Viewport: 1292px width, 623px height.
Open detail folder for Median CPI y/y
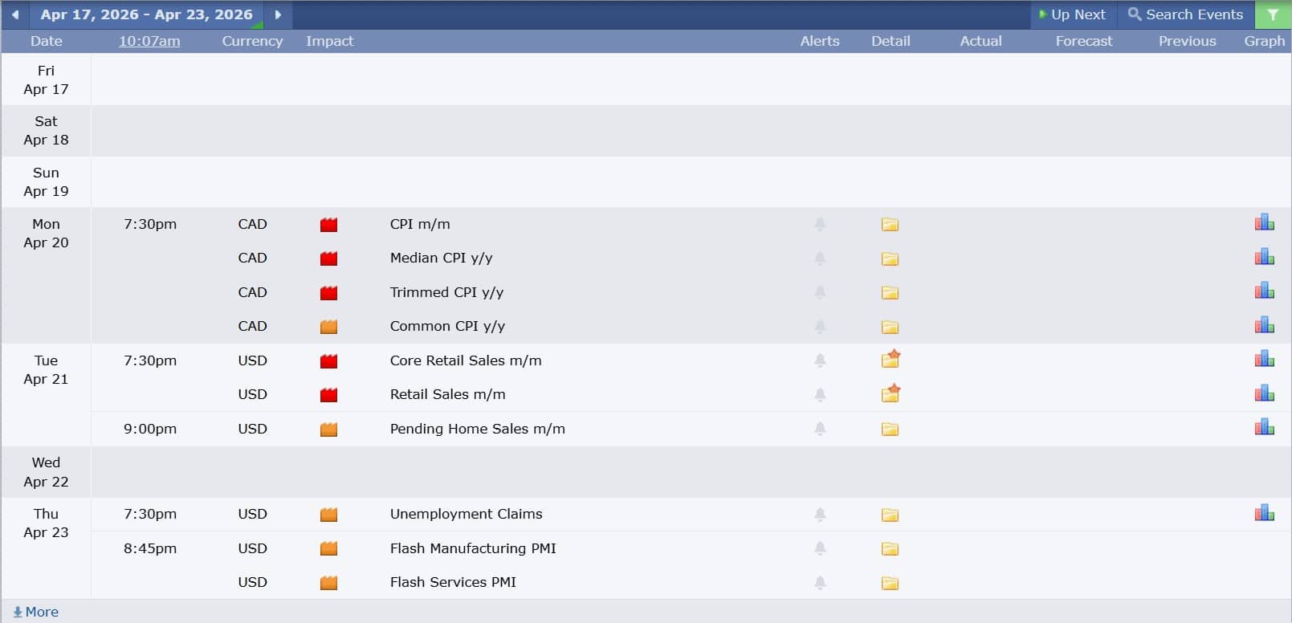click(890, 259)
